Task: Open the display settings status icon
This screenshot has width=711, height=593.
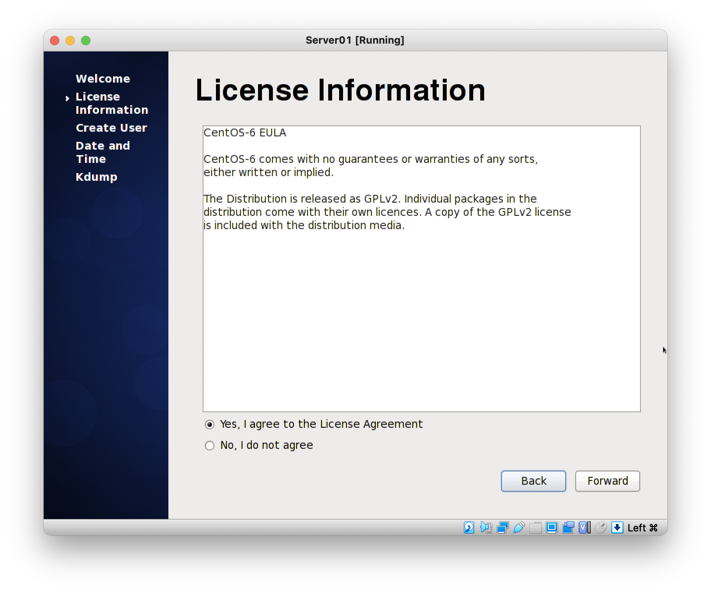Action: pos(552,528)
